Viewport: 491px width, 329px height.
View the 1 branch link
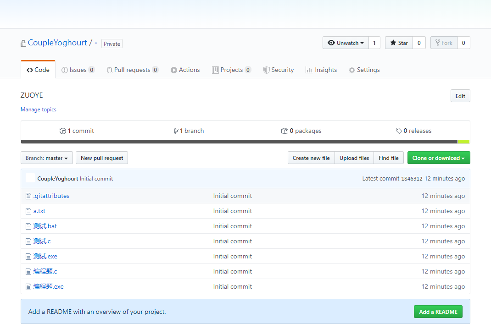click(x=189, y=131)
